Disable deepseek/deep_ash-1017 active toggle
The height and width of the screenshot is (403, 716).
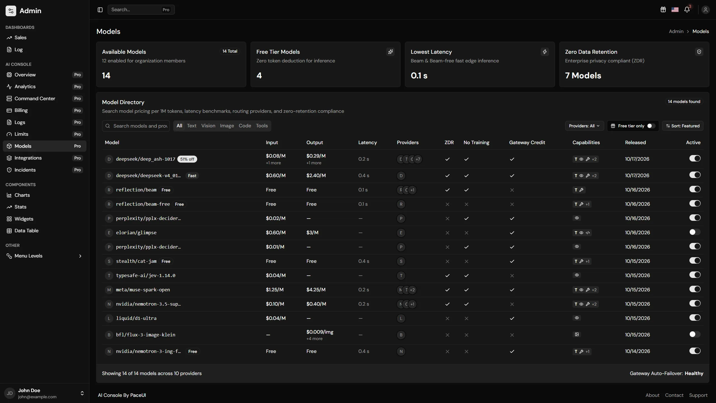[695, 158]
